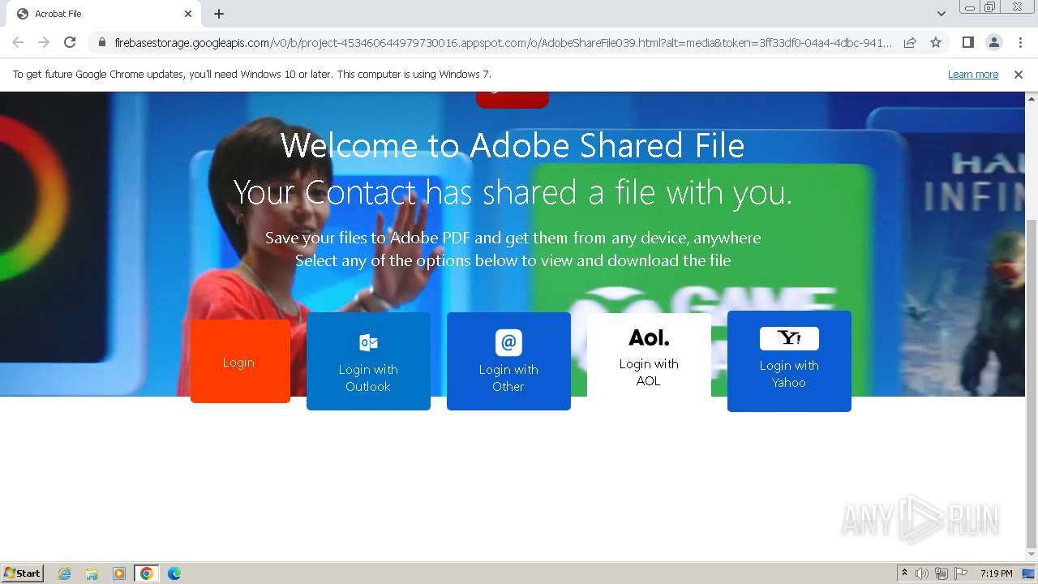This screenshot has width=1038, height=584.
Task: Click the page vertical scrollbar
Action: (x=1032, y=383)
